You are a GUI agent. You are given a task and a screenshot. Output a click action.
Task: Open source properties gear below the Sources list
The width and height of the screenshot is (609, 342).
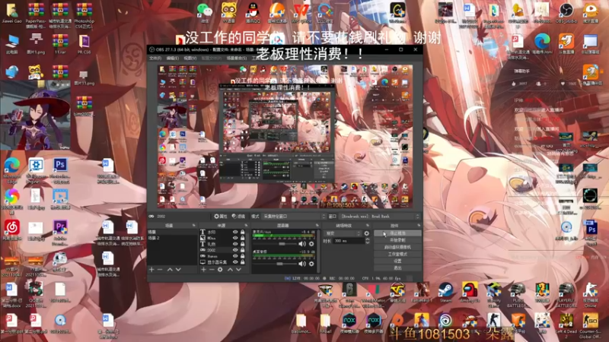pos(220,270)
